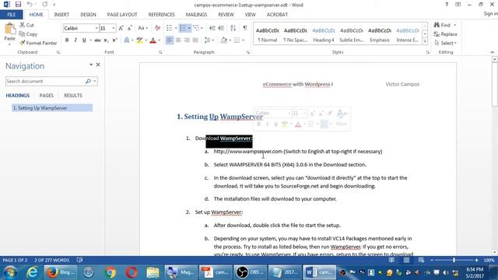Apply the text highlight color
Viewport: 498px width, 280px height.
click(139, 40)
